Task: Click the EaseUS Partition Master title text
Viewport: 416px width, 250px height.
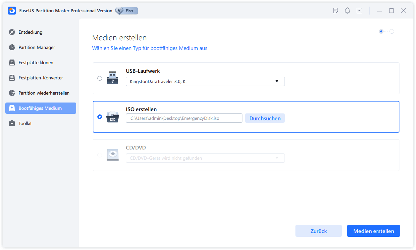Action: 66,11
